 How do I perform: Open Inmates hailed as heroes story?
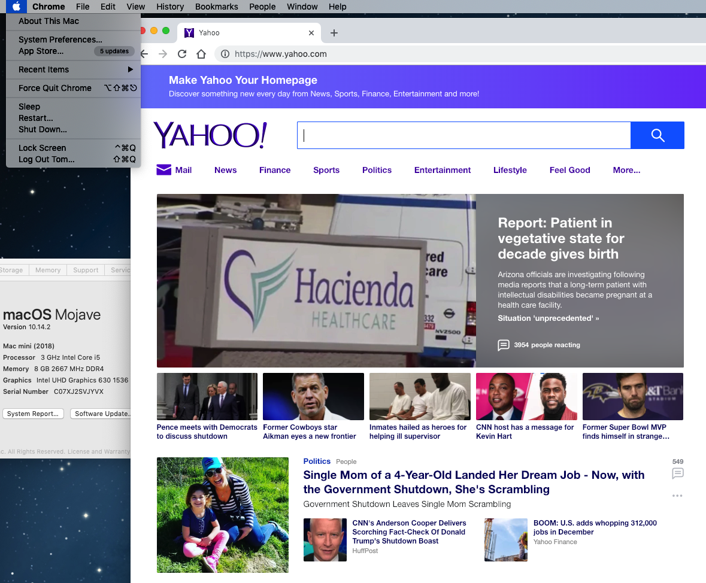[420, 406]
